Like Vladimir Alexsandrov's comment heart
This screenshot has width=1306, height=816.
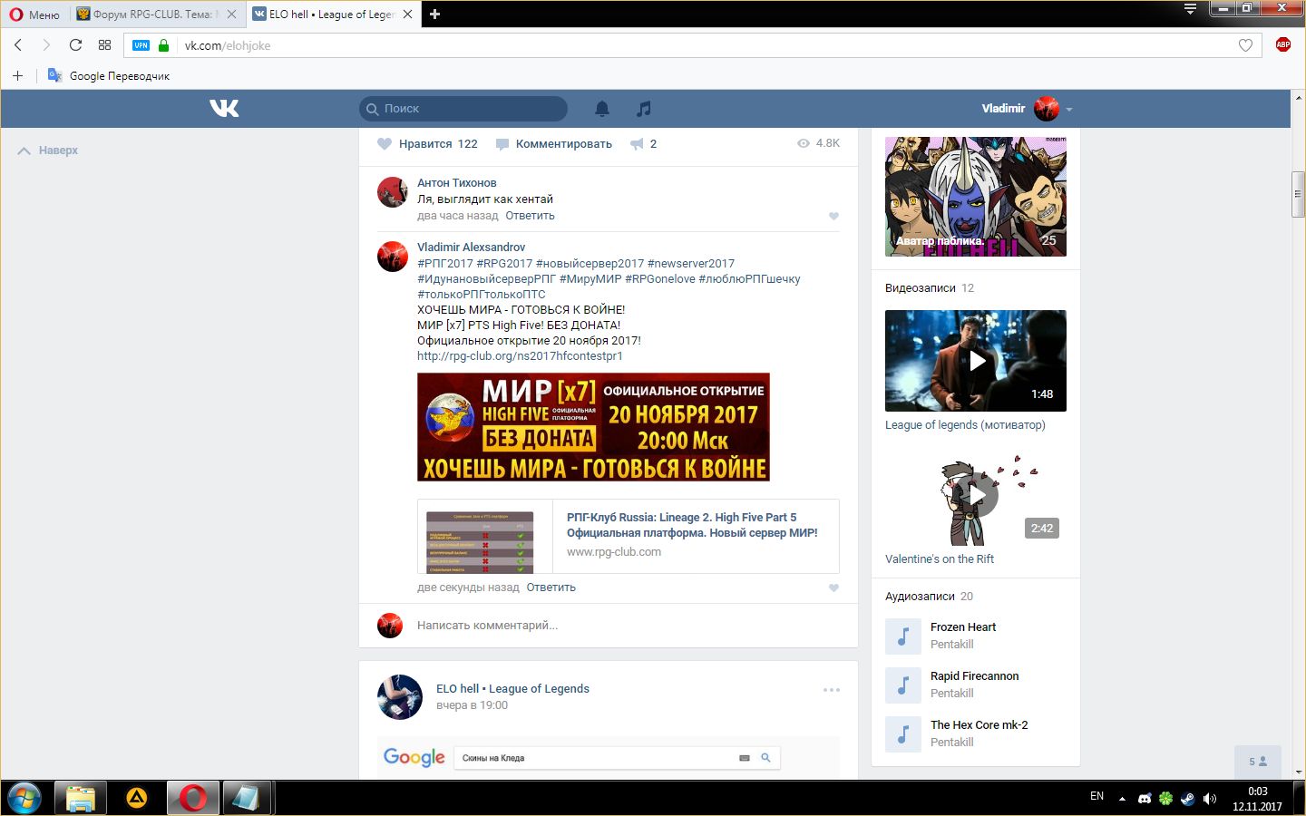(833, 588)
